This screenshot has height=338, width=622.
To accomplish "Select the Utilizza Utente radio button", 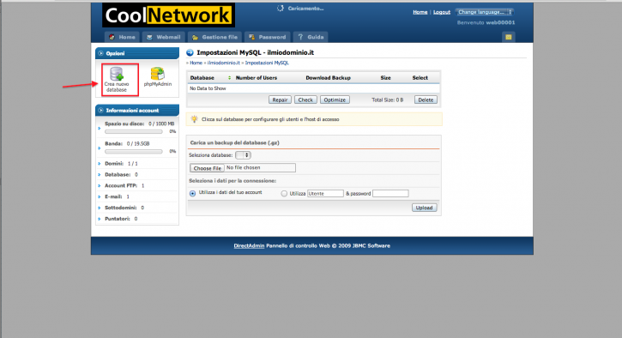I will click(284, 194).
